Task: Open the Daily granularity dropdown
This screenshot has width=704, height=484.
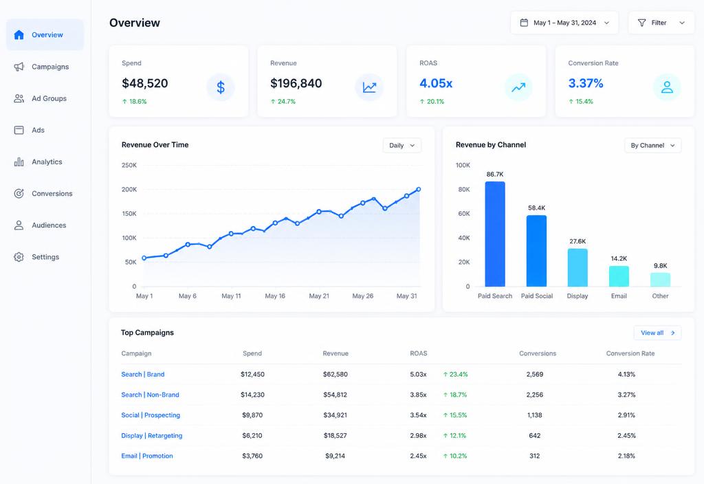Action: pyautogui.click(x=401, y=146)
